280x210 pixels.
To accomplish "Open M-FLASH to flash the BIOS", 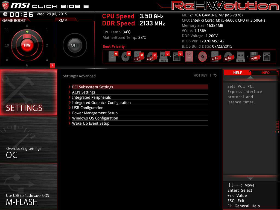I will [x=28, y=199].
